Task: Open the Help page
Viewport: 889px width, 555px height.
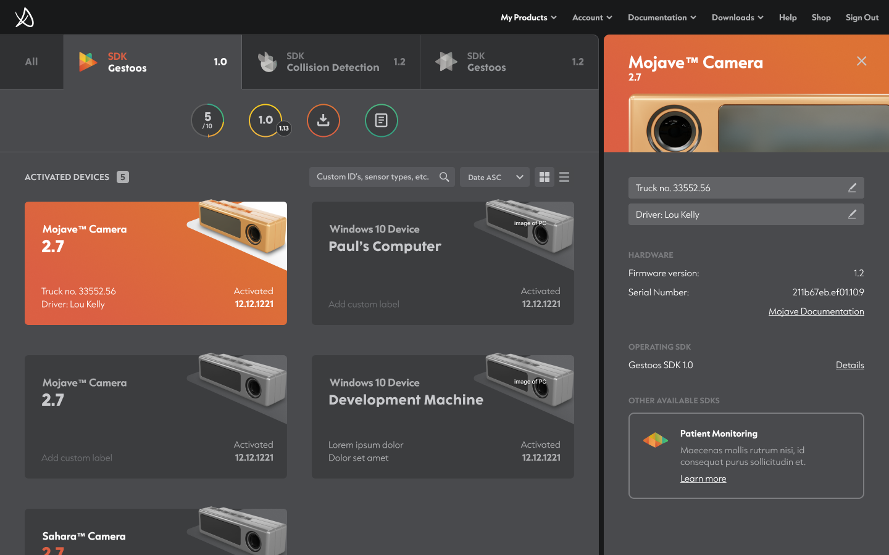Action: 788,17
